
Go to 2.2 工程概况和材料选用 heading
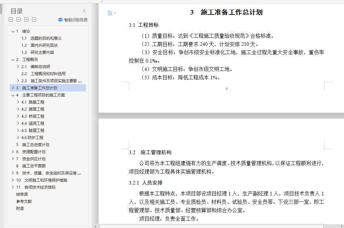click(43, 74)
